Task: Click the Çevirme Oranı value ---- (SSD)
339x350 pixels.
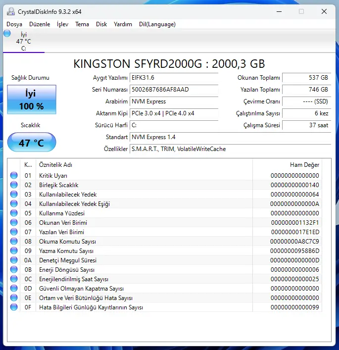Action: coord(307,101)
